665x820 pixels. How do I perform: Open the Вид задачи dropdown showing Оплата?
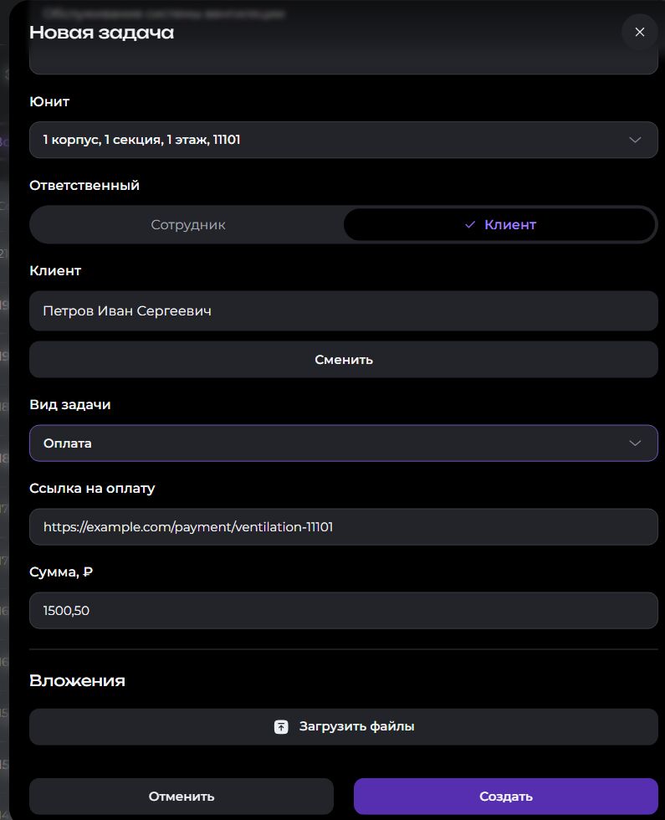344,443
